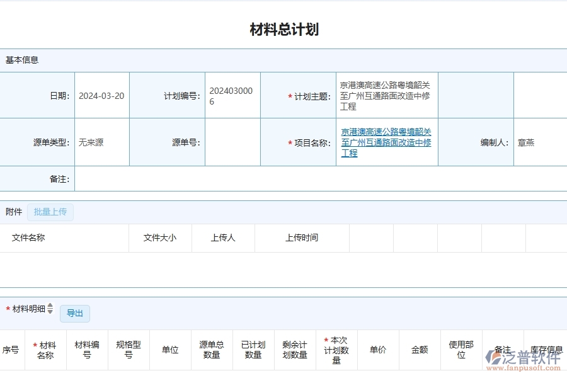
Task: Click the 材料名称 column header
Action: (47, 349)
